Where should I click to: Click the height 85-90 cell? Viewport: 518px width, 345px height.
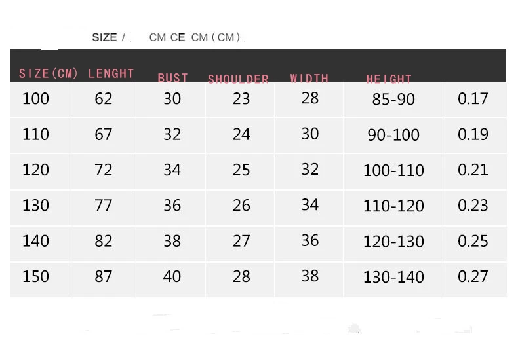click(x=393, y=100)
